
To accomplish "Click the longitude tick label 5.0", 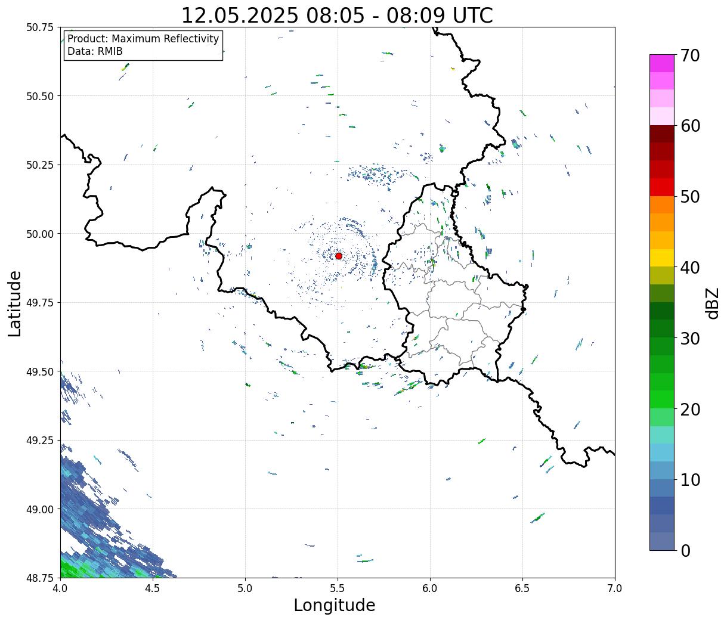I will click(245, 588).
